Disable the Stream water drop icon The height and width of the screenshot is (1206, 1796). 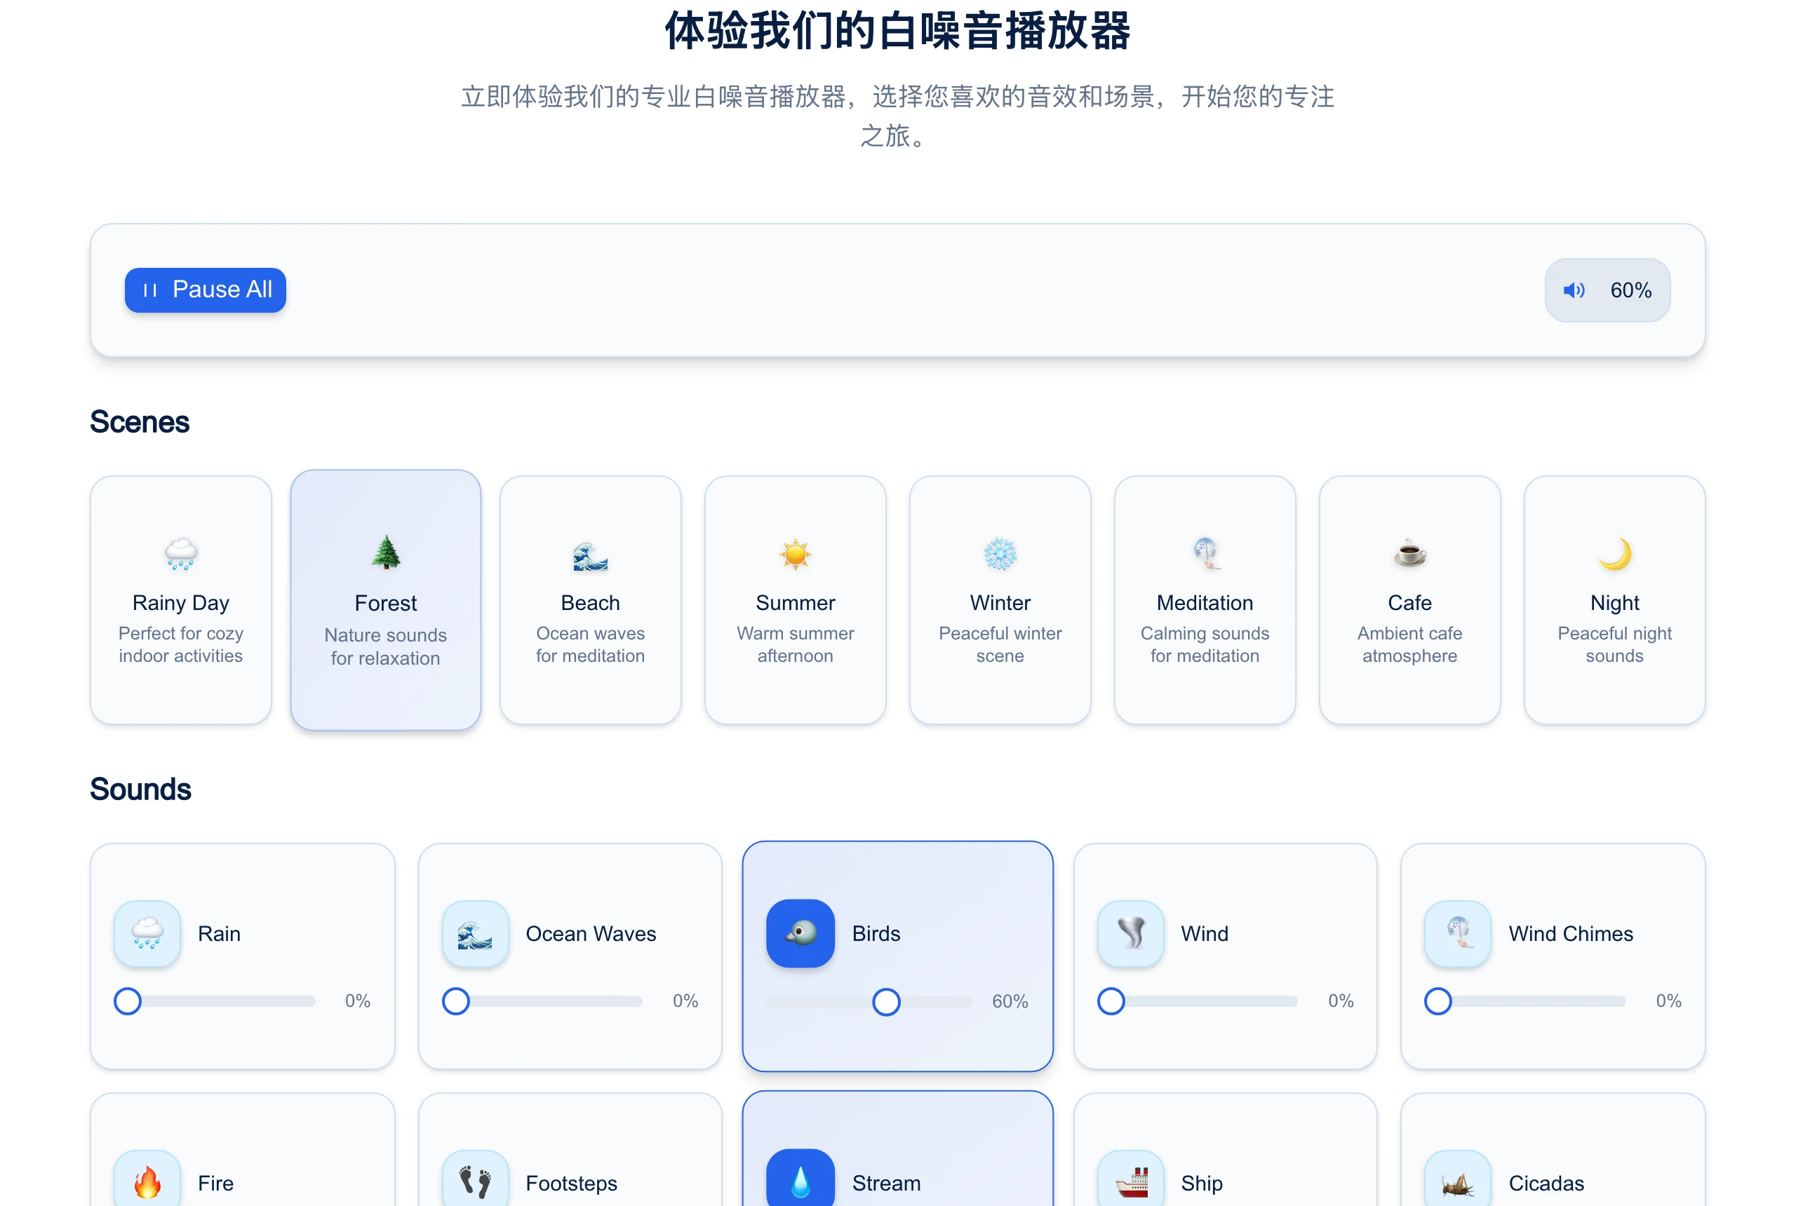coord(800,1179)
